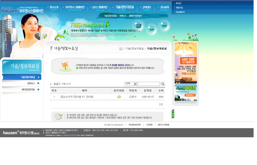Image resolution: width=257 pixels, height=165 pixels.
Task: Click the Samsung hauzen logo at top left
Action: click(x=10, y=10)
